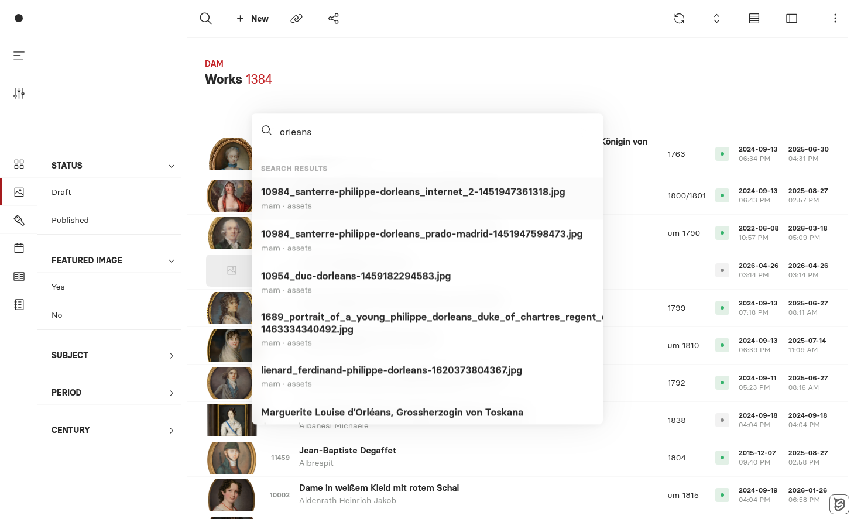Screen dimensions: 854x519
Task: Toggle gray status dot in 2026-04-26 row
Action: click(x=722, y=270)
